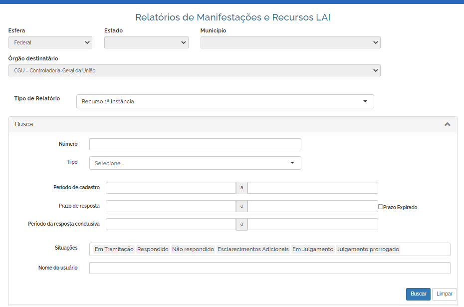Click the Período de cadastro start date field

(x=171, y=188)
